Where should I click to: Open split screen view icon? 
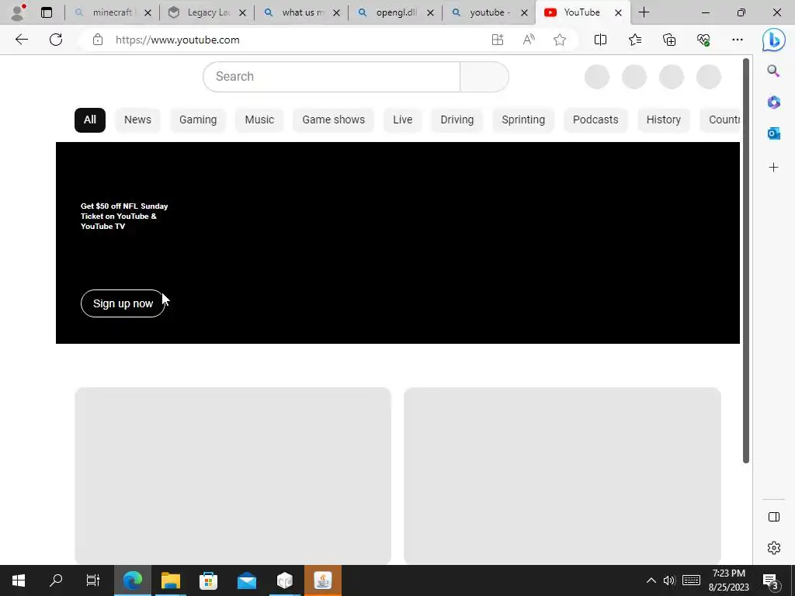(600, 40)
